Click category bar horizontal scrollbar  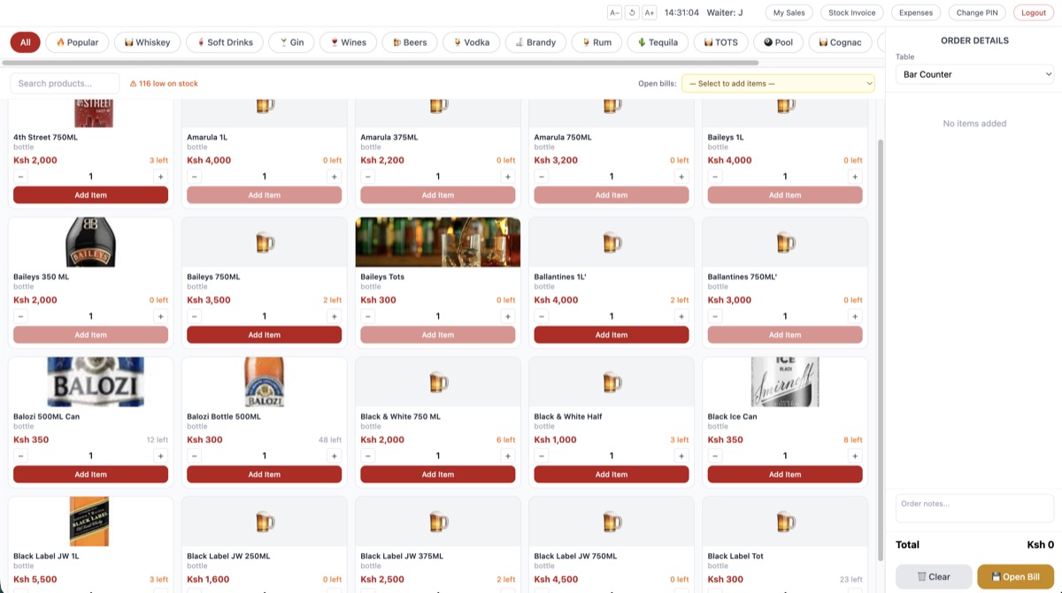coord(381,63)
